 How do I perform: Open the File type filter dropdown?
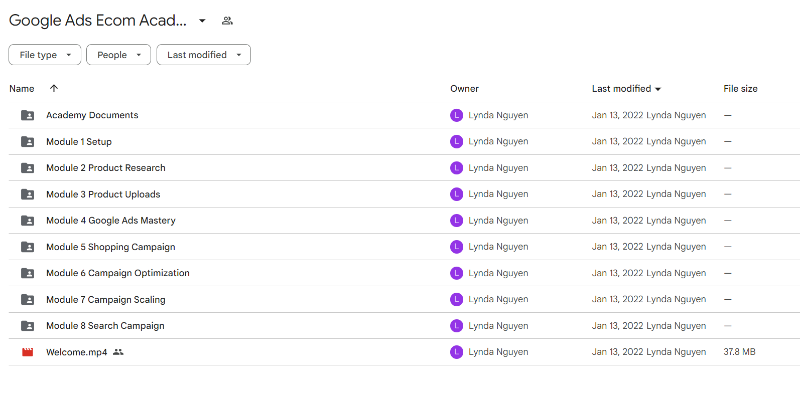click(x=45, y=55)
